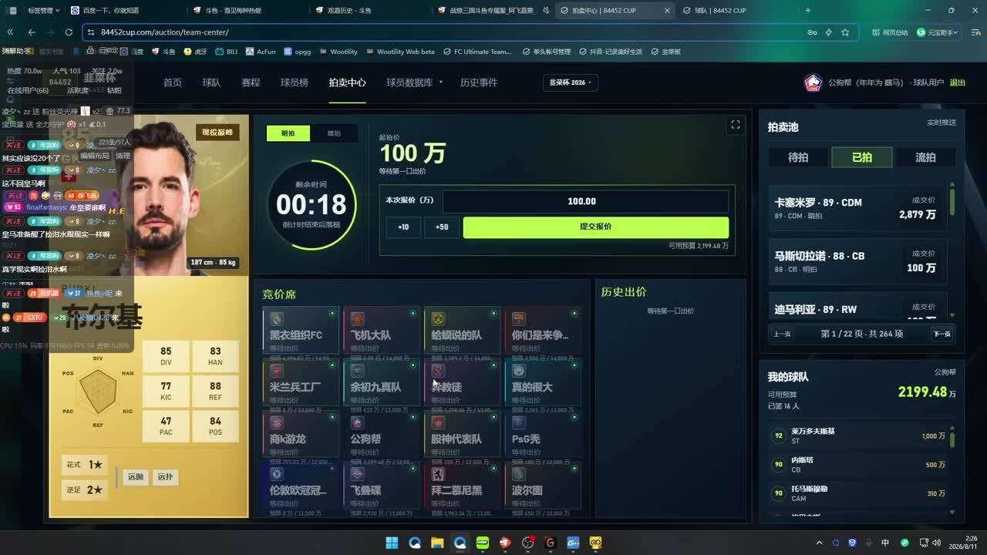Add 10 to the bid amount

click(x=403, y=227)
